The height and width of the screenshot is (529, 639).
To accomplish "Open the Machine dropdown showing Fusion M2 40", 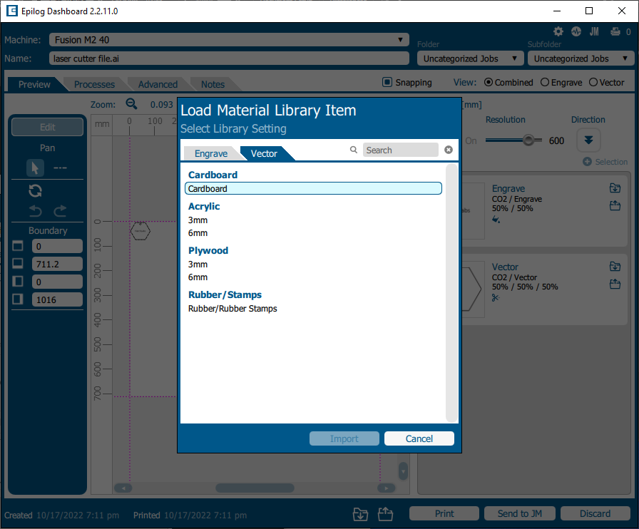I will pos(228,40).
